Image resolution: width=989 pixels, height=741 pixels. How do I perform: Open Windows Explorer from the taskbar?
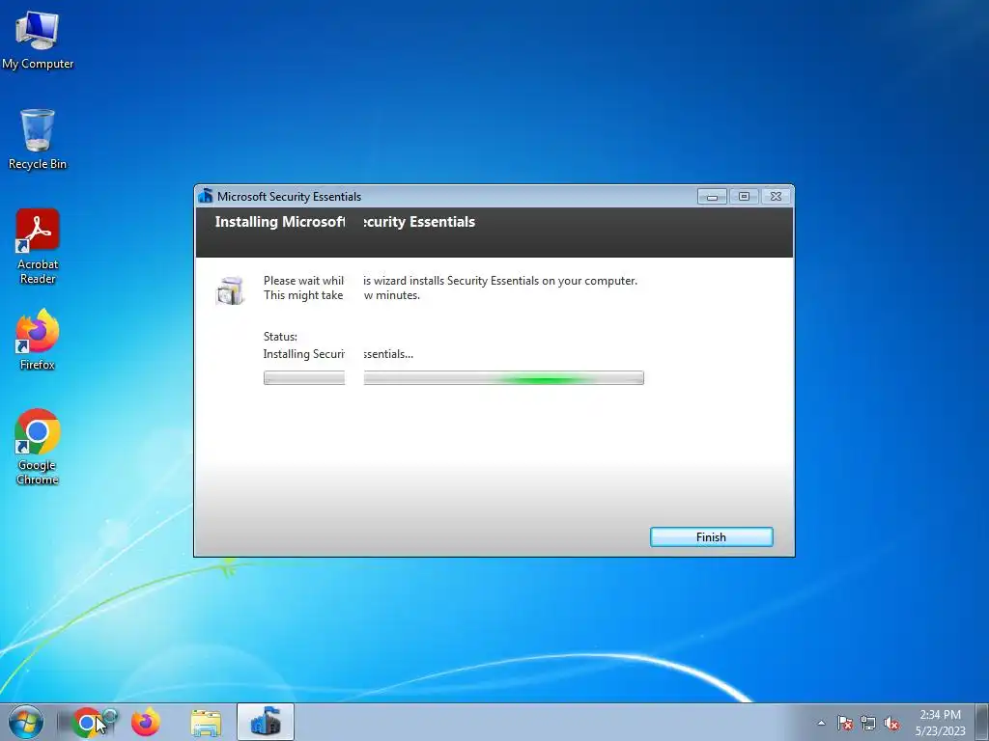point(206,724)
